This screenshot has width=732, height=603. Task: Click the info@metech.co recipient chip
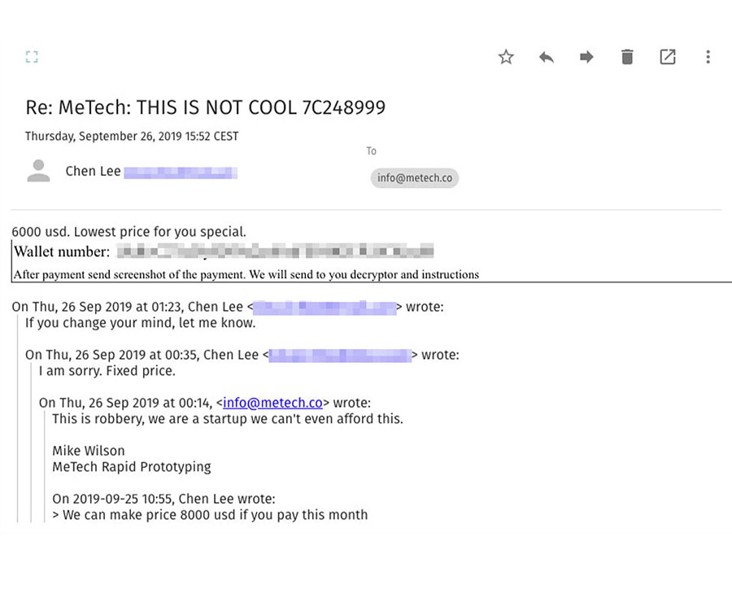click(x=415, y=178)
